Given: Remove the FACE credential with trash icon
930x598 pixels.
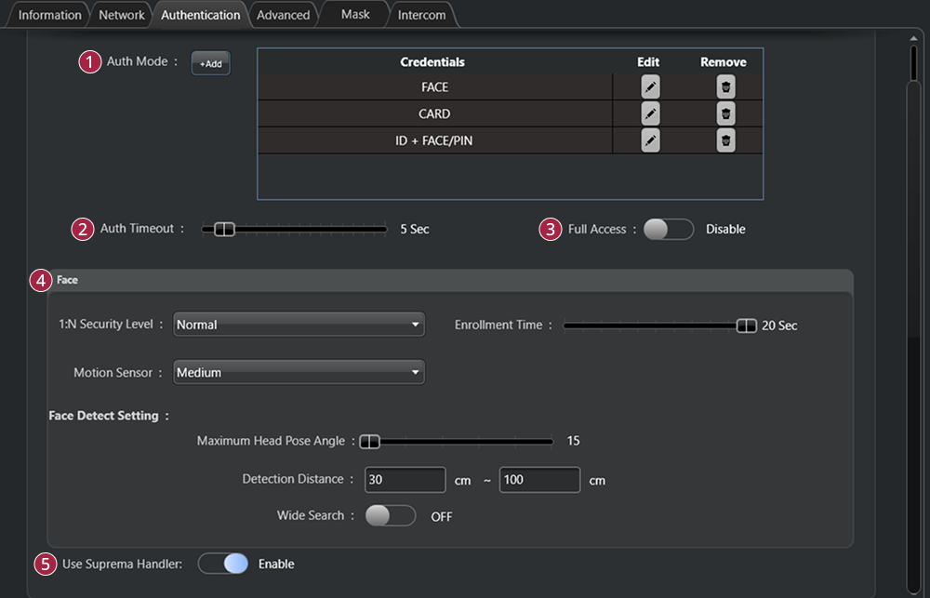Looking at the screenshot, I should (725, 87).
